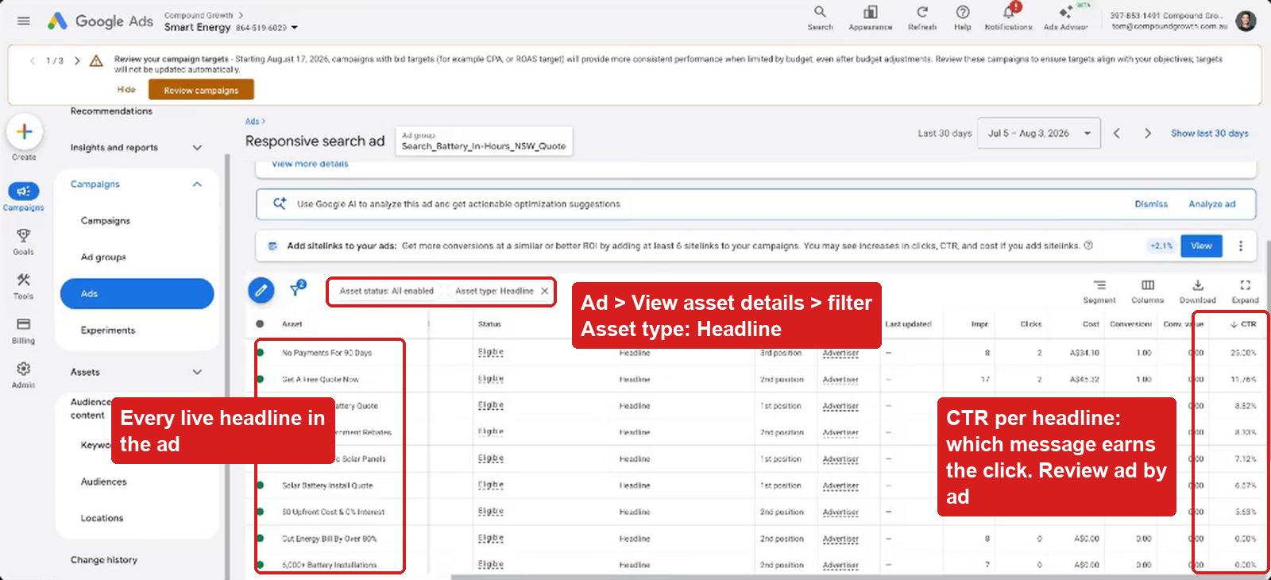Go to next date range arrow

pos(1148,133)
